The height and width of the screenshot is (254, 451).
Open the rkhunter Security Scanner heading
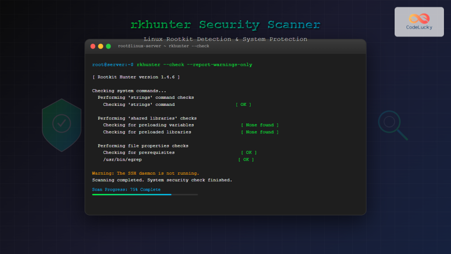point(225,25)
